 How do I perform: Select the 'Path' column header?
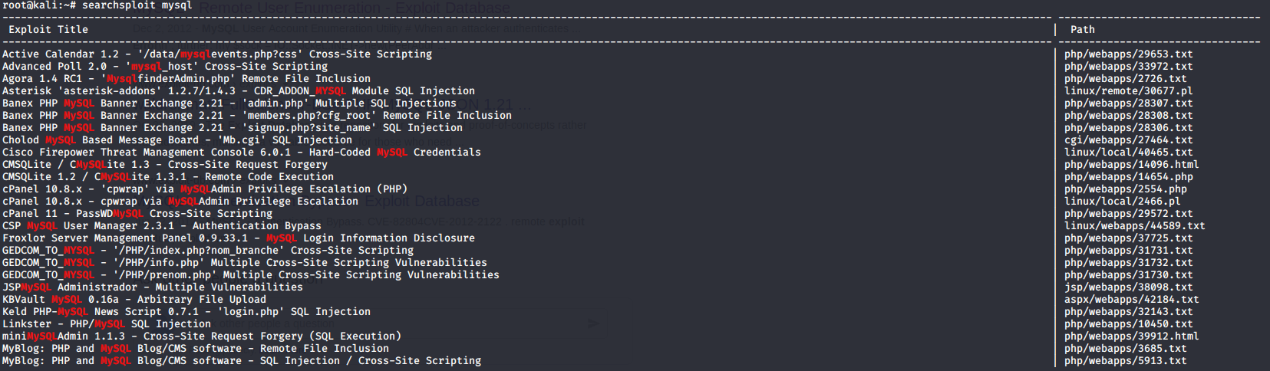(1083, 30)
